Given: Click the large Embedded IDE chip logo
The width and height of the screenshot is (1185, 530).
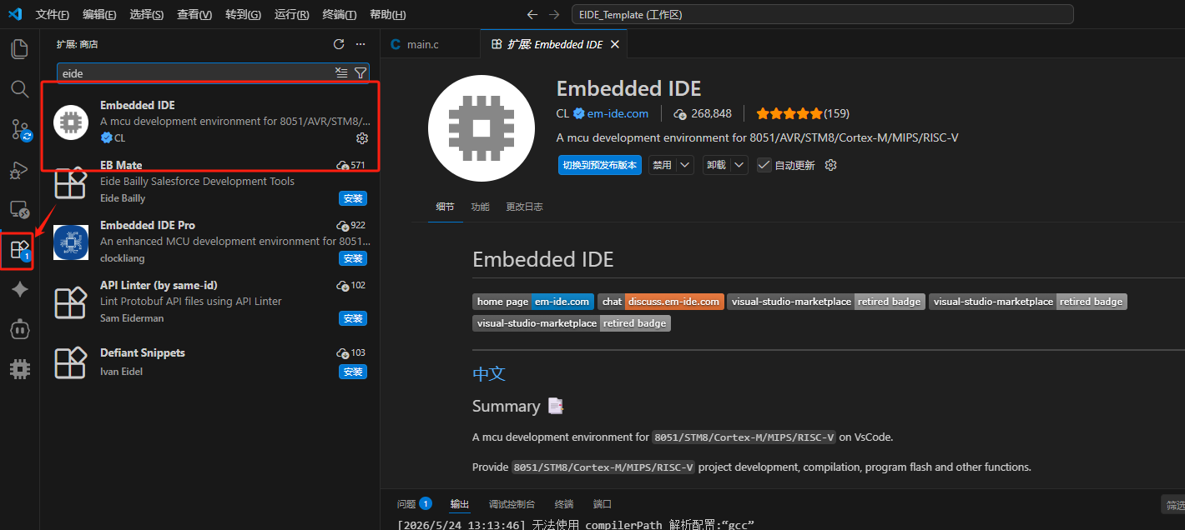Looking at the screenshot, I should [482, 127].
